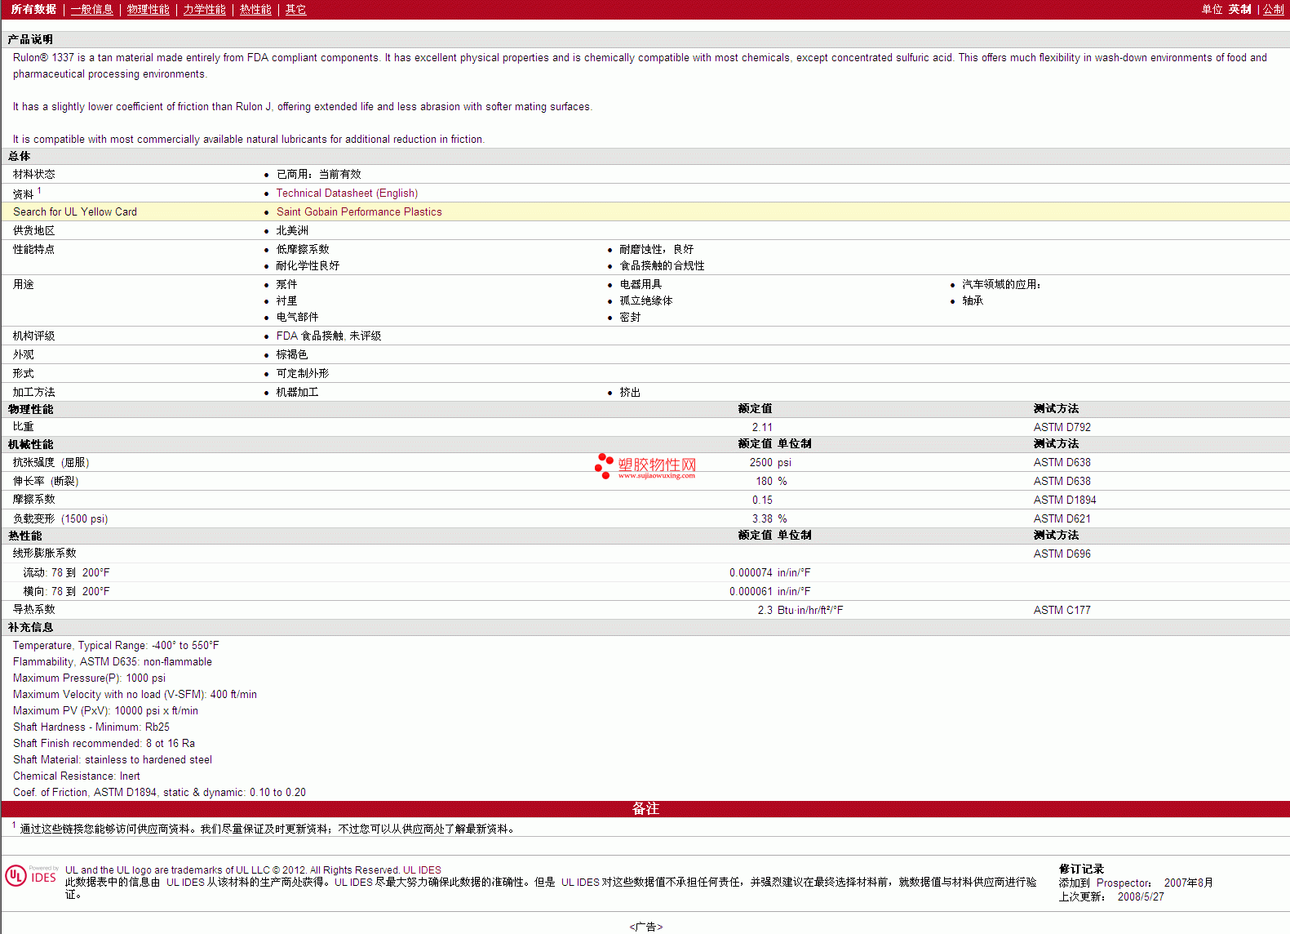Click the 备注 red banner heading
The height and width of the screenshot is (934, 1290).
point(645,809)
